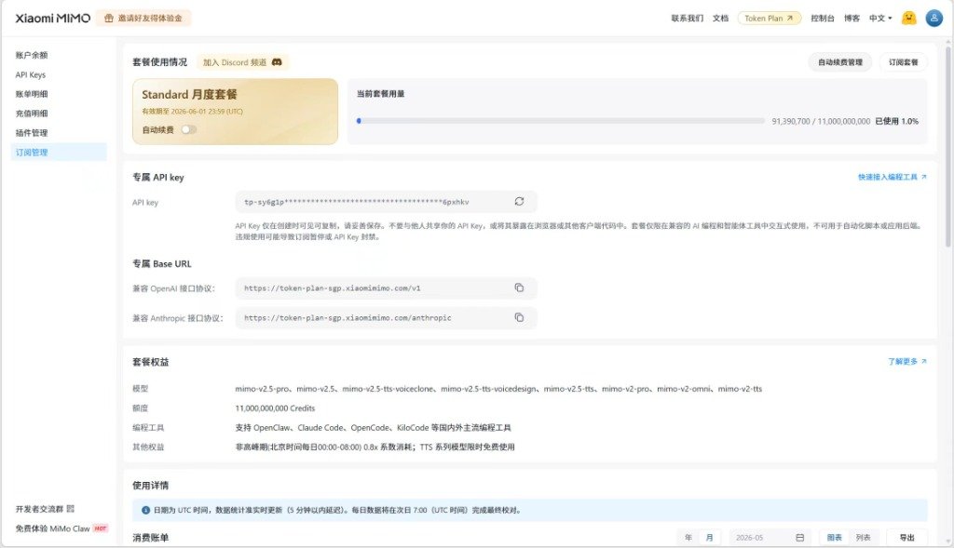The height and width of the screenshot is (548, 954).
Task: Toggle the 自动续费 switch
Action: pyautogui.click(x=188, y=129)
